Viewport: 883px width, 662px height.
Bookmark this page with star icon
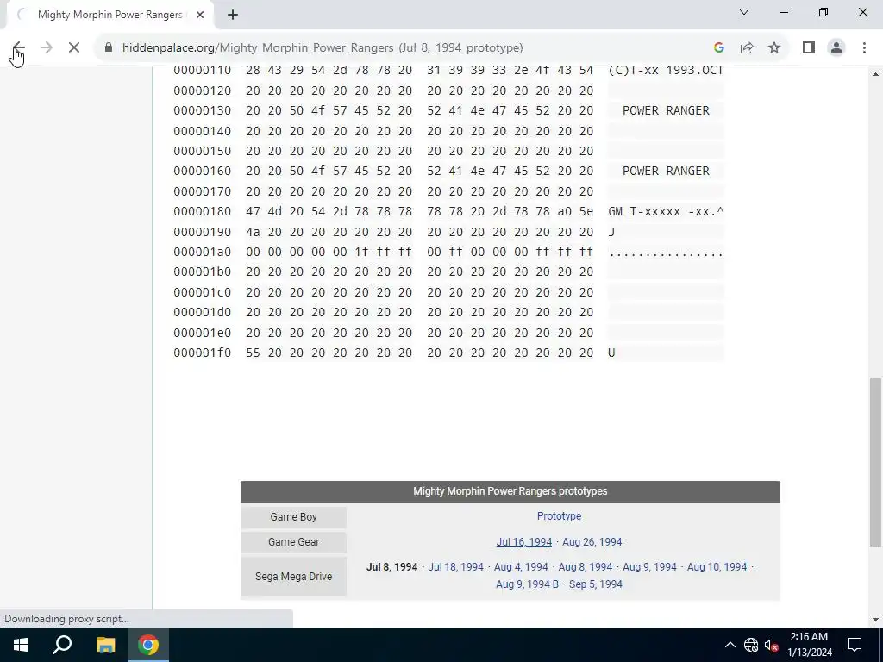[774, 48]
